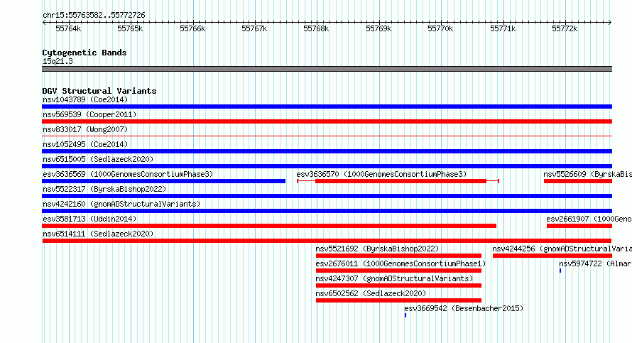Open the nsv5974722 variant label

pyautogui.click(x=595, y=263)
